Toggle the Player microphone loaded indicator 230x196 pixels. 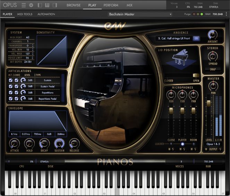(182, 144)
